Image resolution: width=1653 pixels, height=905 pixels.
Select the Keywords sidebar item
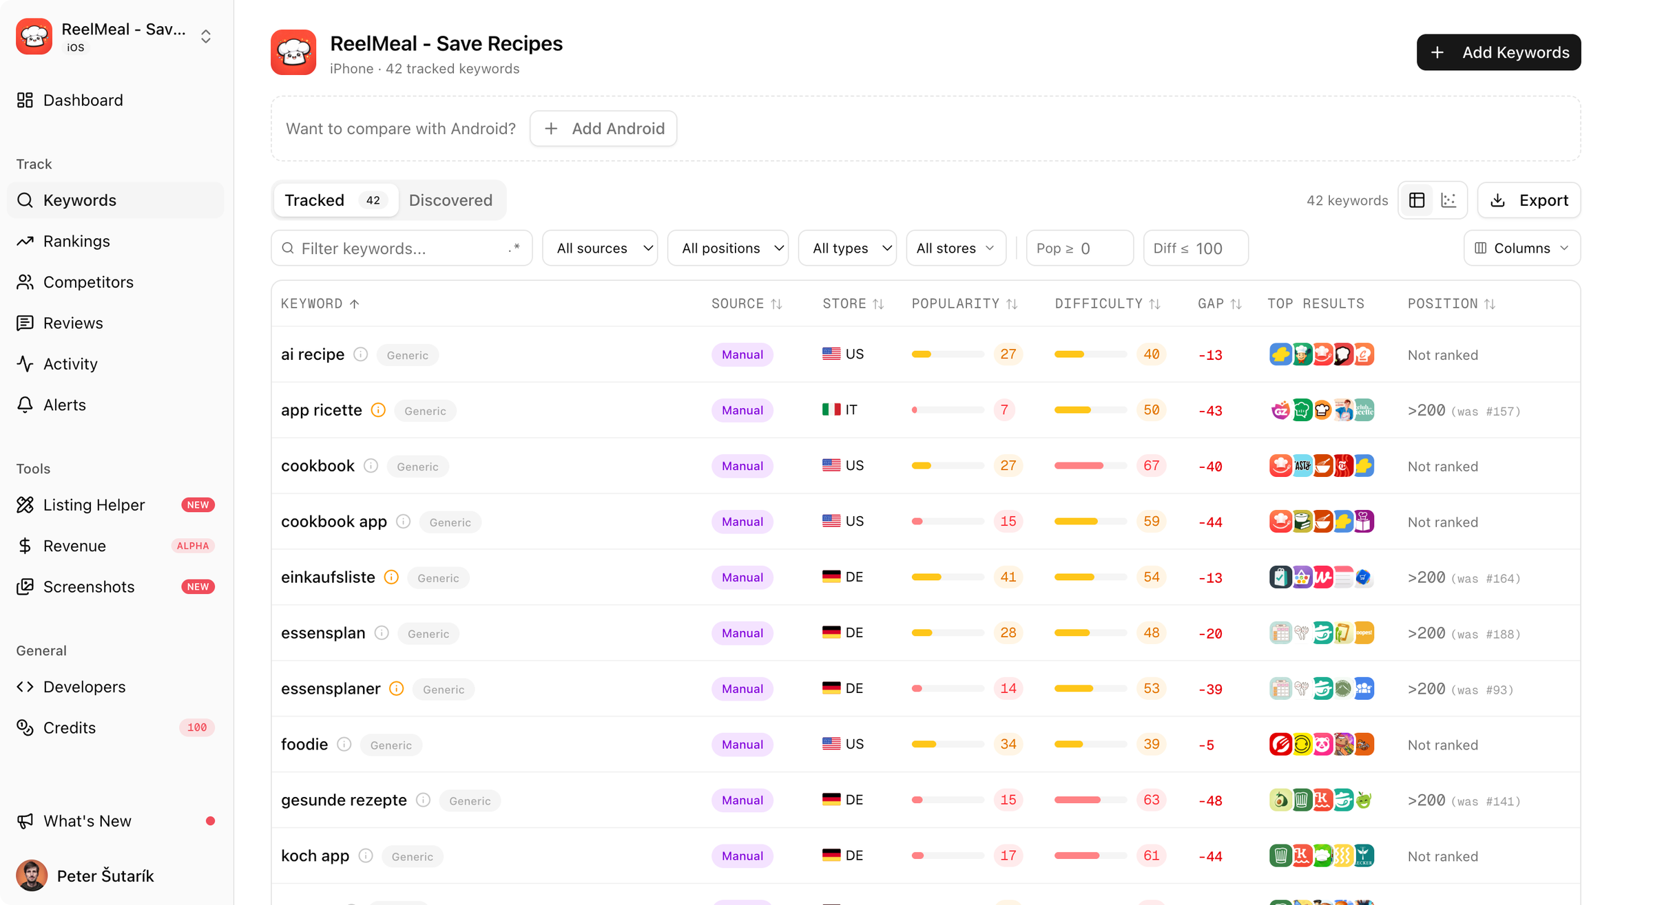pos(115,200)
